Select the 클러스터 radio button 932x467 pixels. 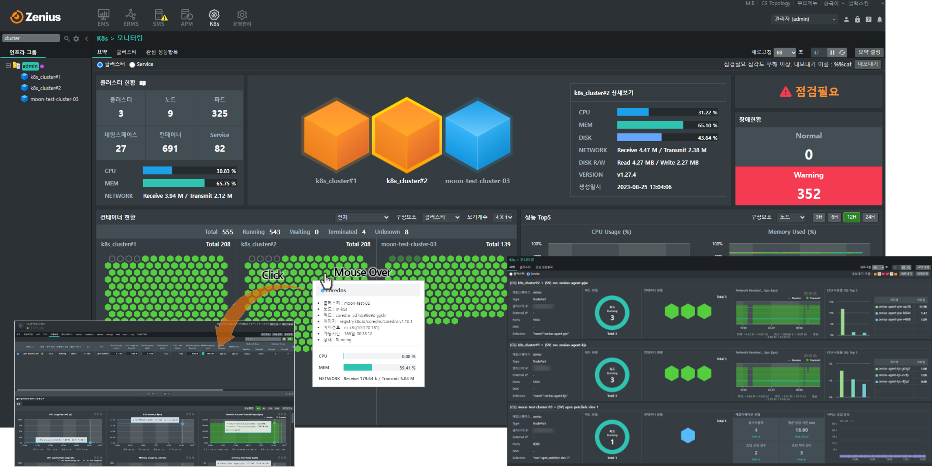pyautogui.click(x=100, y=65)
